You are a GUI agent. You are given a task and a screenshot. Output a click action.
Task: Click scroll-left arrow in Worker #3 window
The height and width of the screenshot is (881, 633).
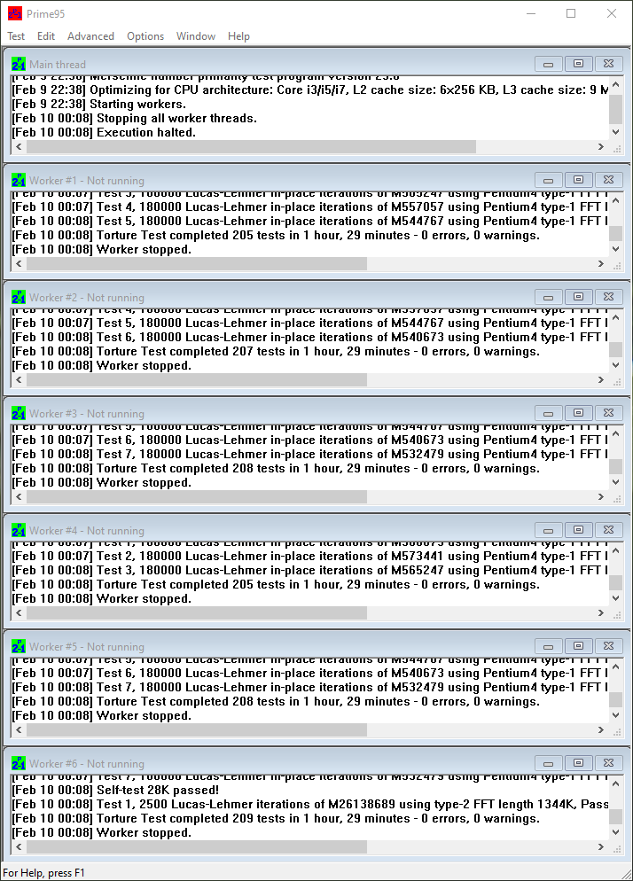(20, 496)
